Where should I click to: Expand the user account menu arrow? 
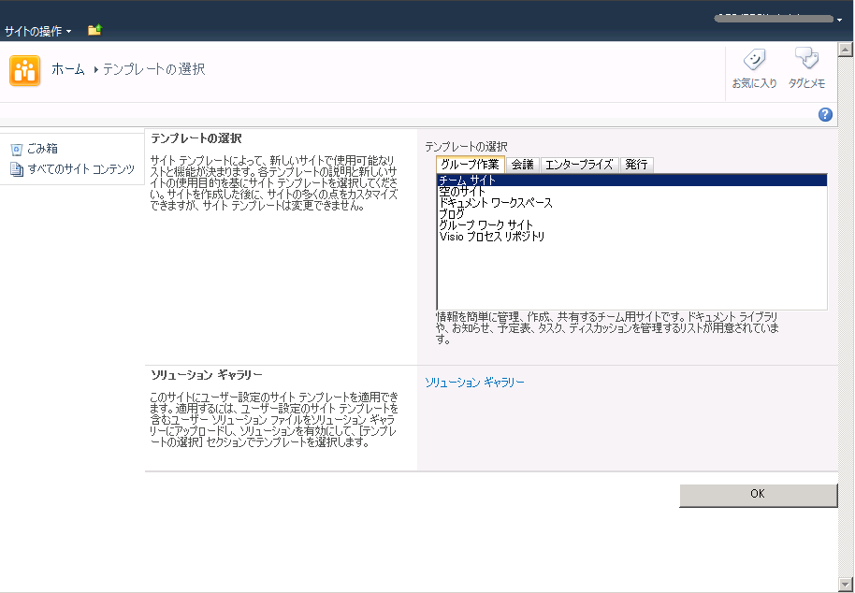[838, 19]
